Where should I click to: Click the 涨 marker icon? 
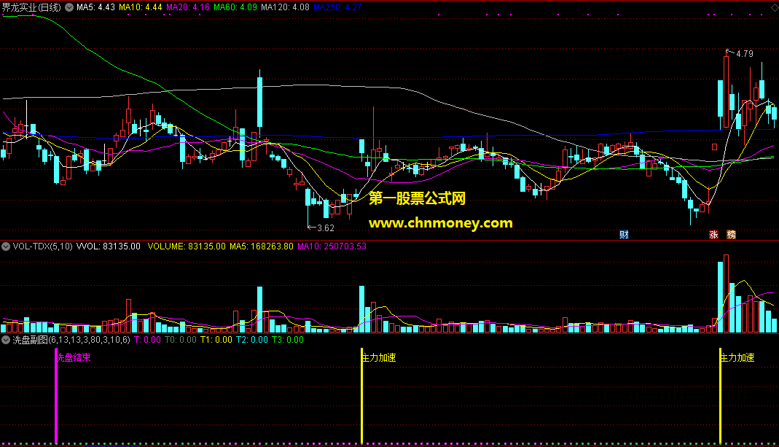click(x=713, y=235)
